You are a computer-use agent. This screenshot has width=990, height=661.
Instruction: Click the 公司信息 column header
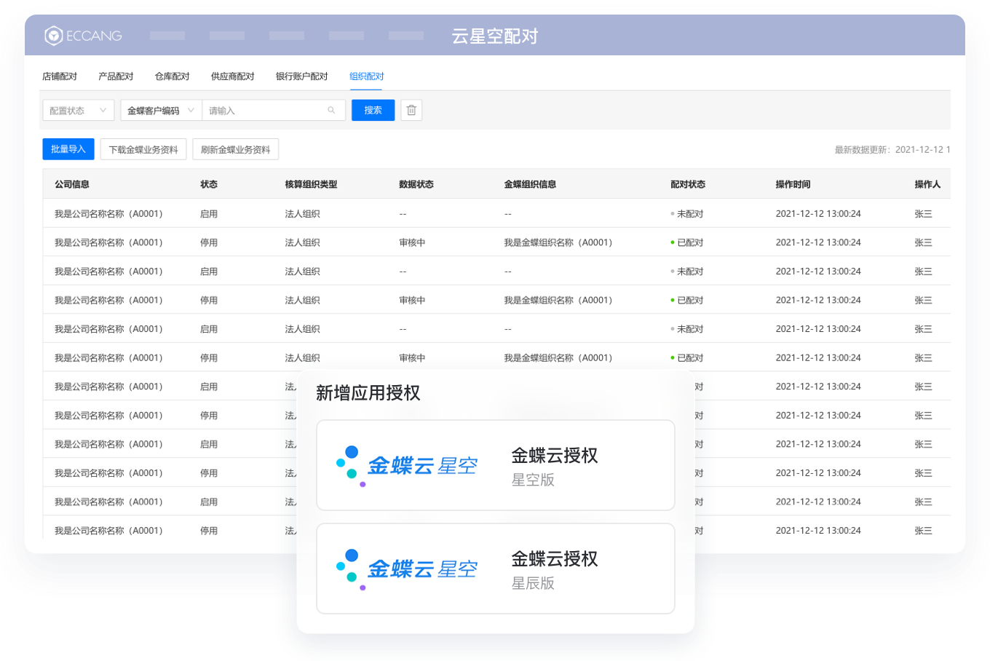pos(72,184)
